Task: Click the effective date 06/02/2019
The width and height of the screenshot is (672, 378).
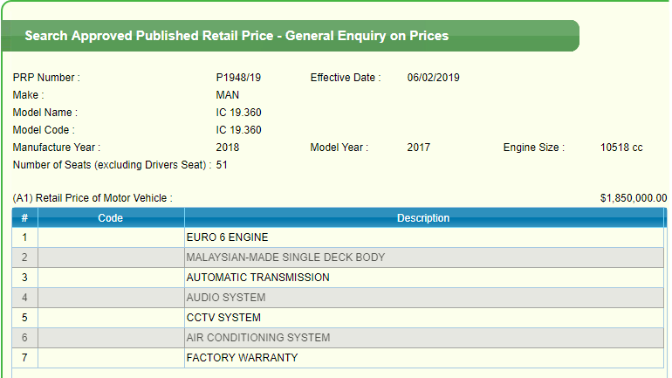Action: [433, 78]
